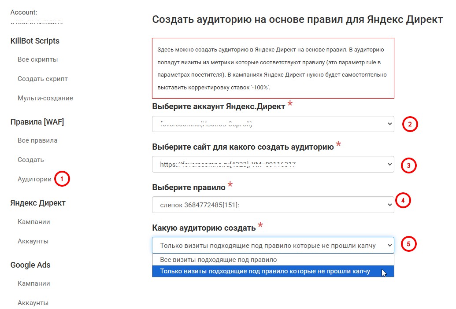The height and width of the screenshot is (309, 456).
Task: Open 'Аккаунты' under Google Ads
Action: tap(33, 303)
